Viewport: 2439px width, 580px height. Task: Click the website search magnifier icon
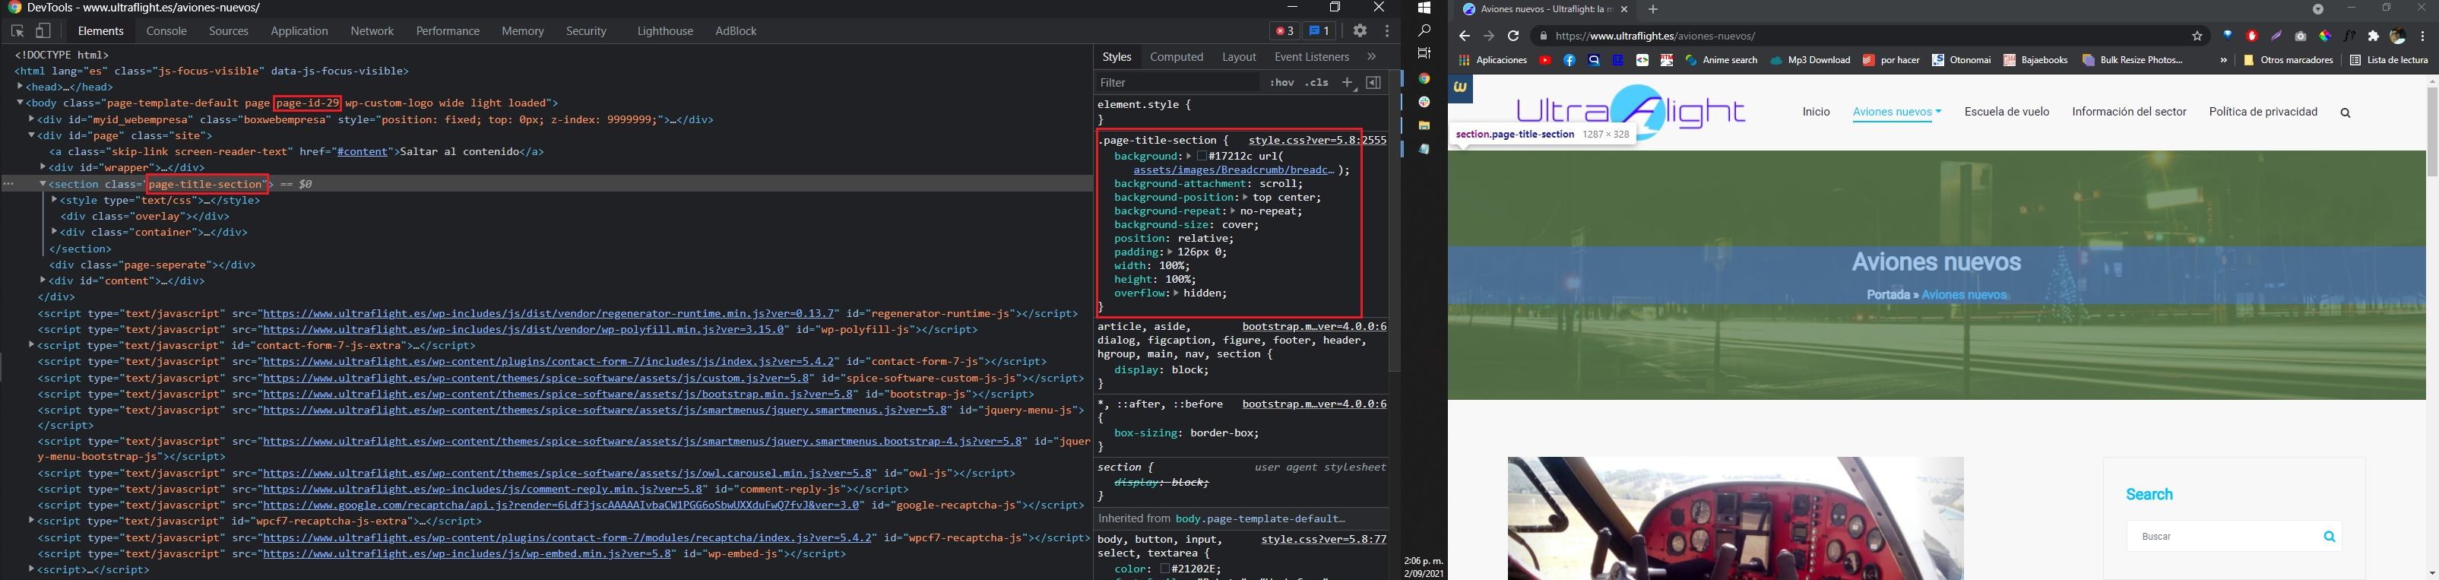coord(2346,114)
